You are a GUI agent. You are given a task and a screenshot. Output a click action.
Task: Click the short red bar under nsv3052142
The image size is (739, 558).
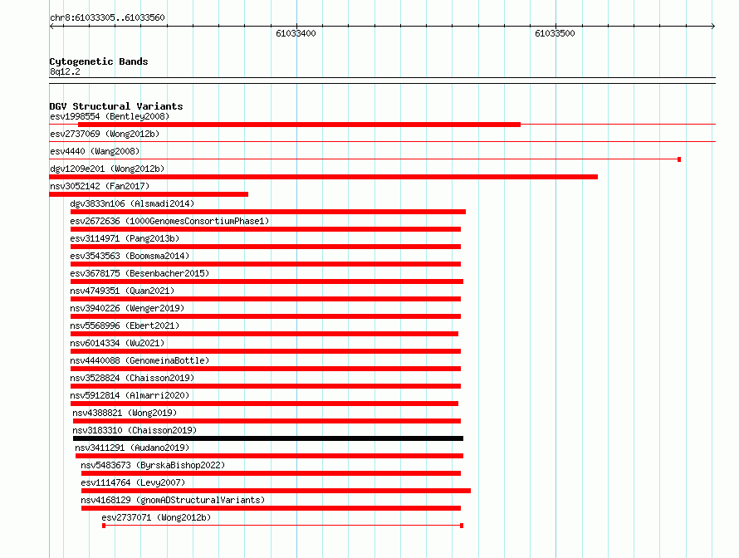(x=149, y=194)
